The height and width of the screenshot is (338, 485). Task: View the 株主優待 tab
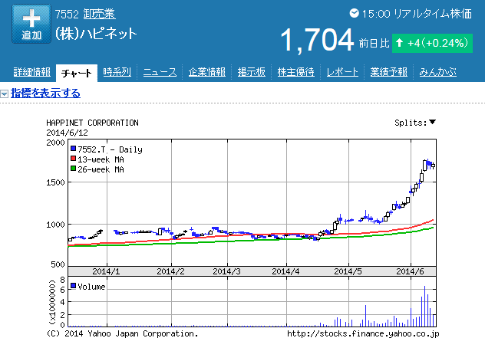295,72
